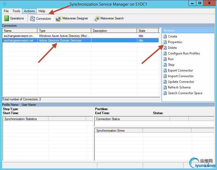Open Search Connector Space action
Screen dimensions: 217x170
pos(185,93)
